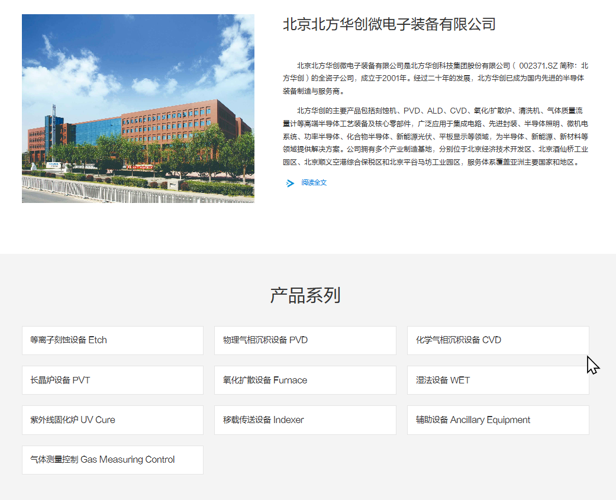Click the company building photo
This screenshot has height=500, width=616.
click(138, 108)
